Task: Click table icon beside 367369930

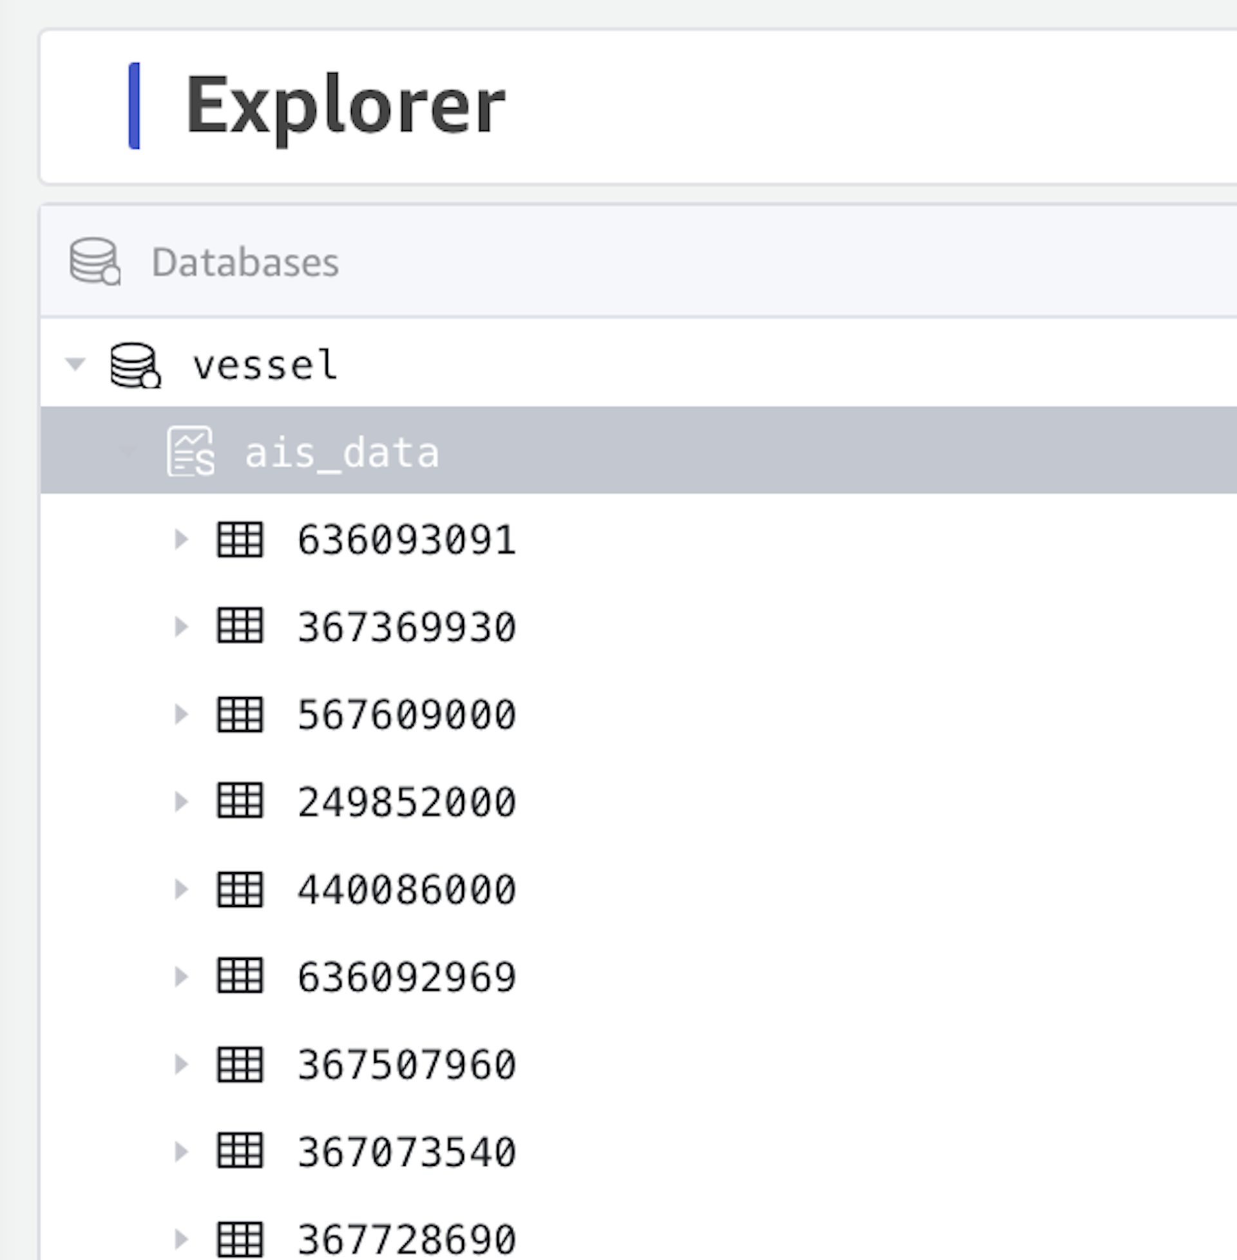Action: click(240, 627)
